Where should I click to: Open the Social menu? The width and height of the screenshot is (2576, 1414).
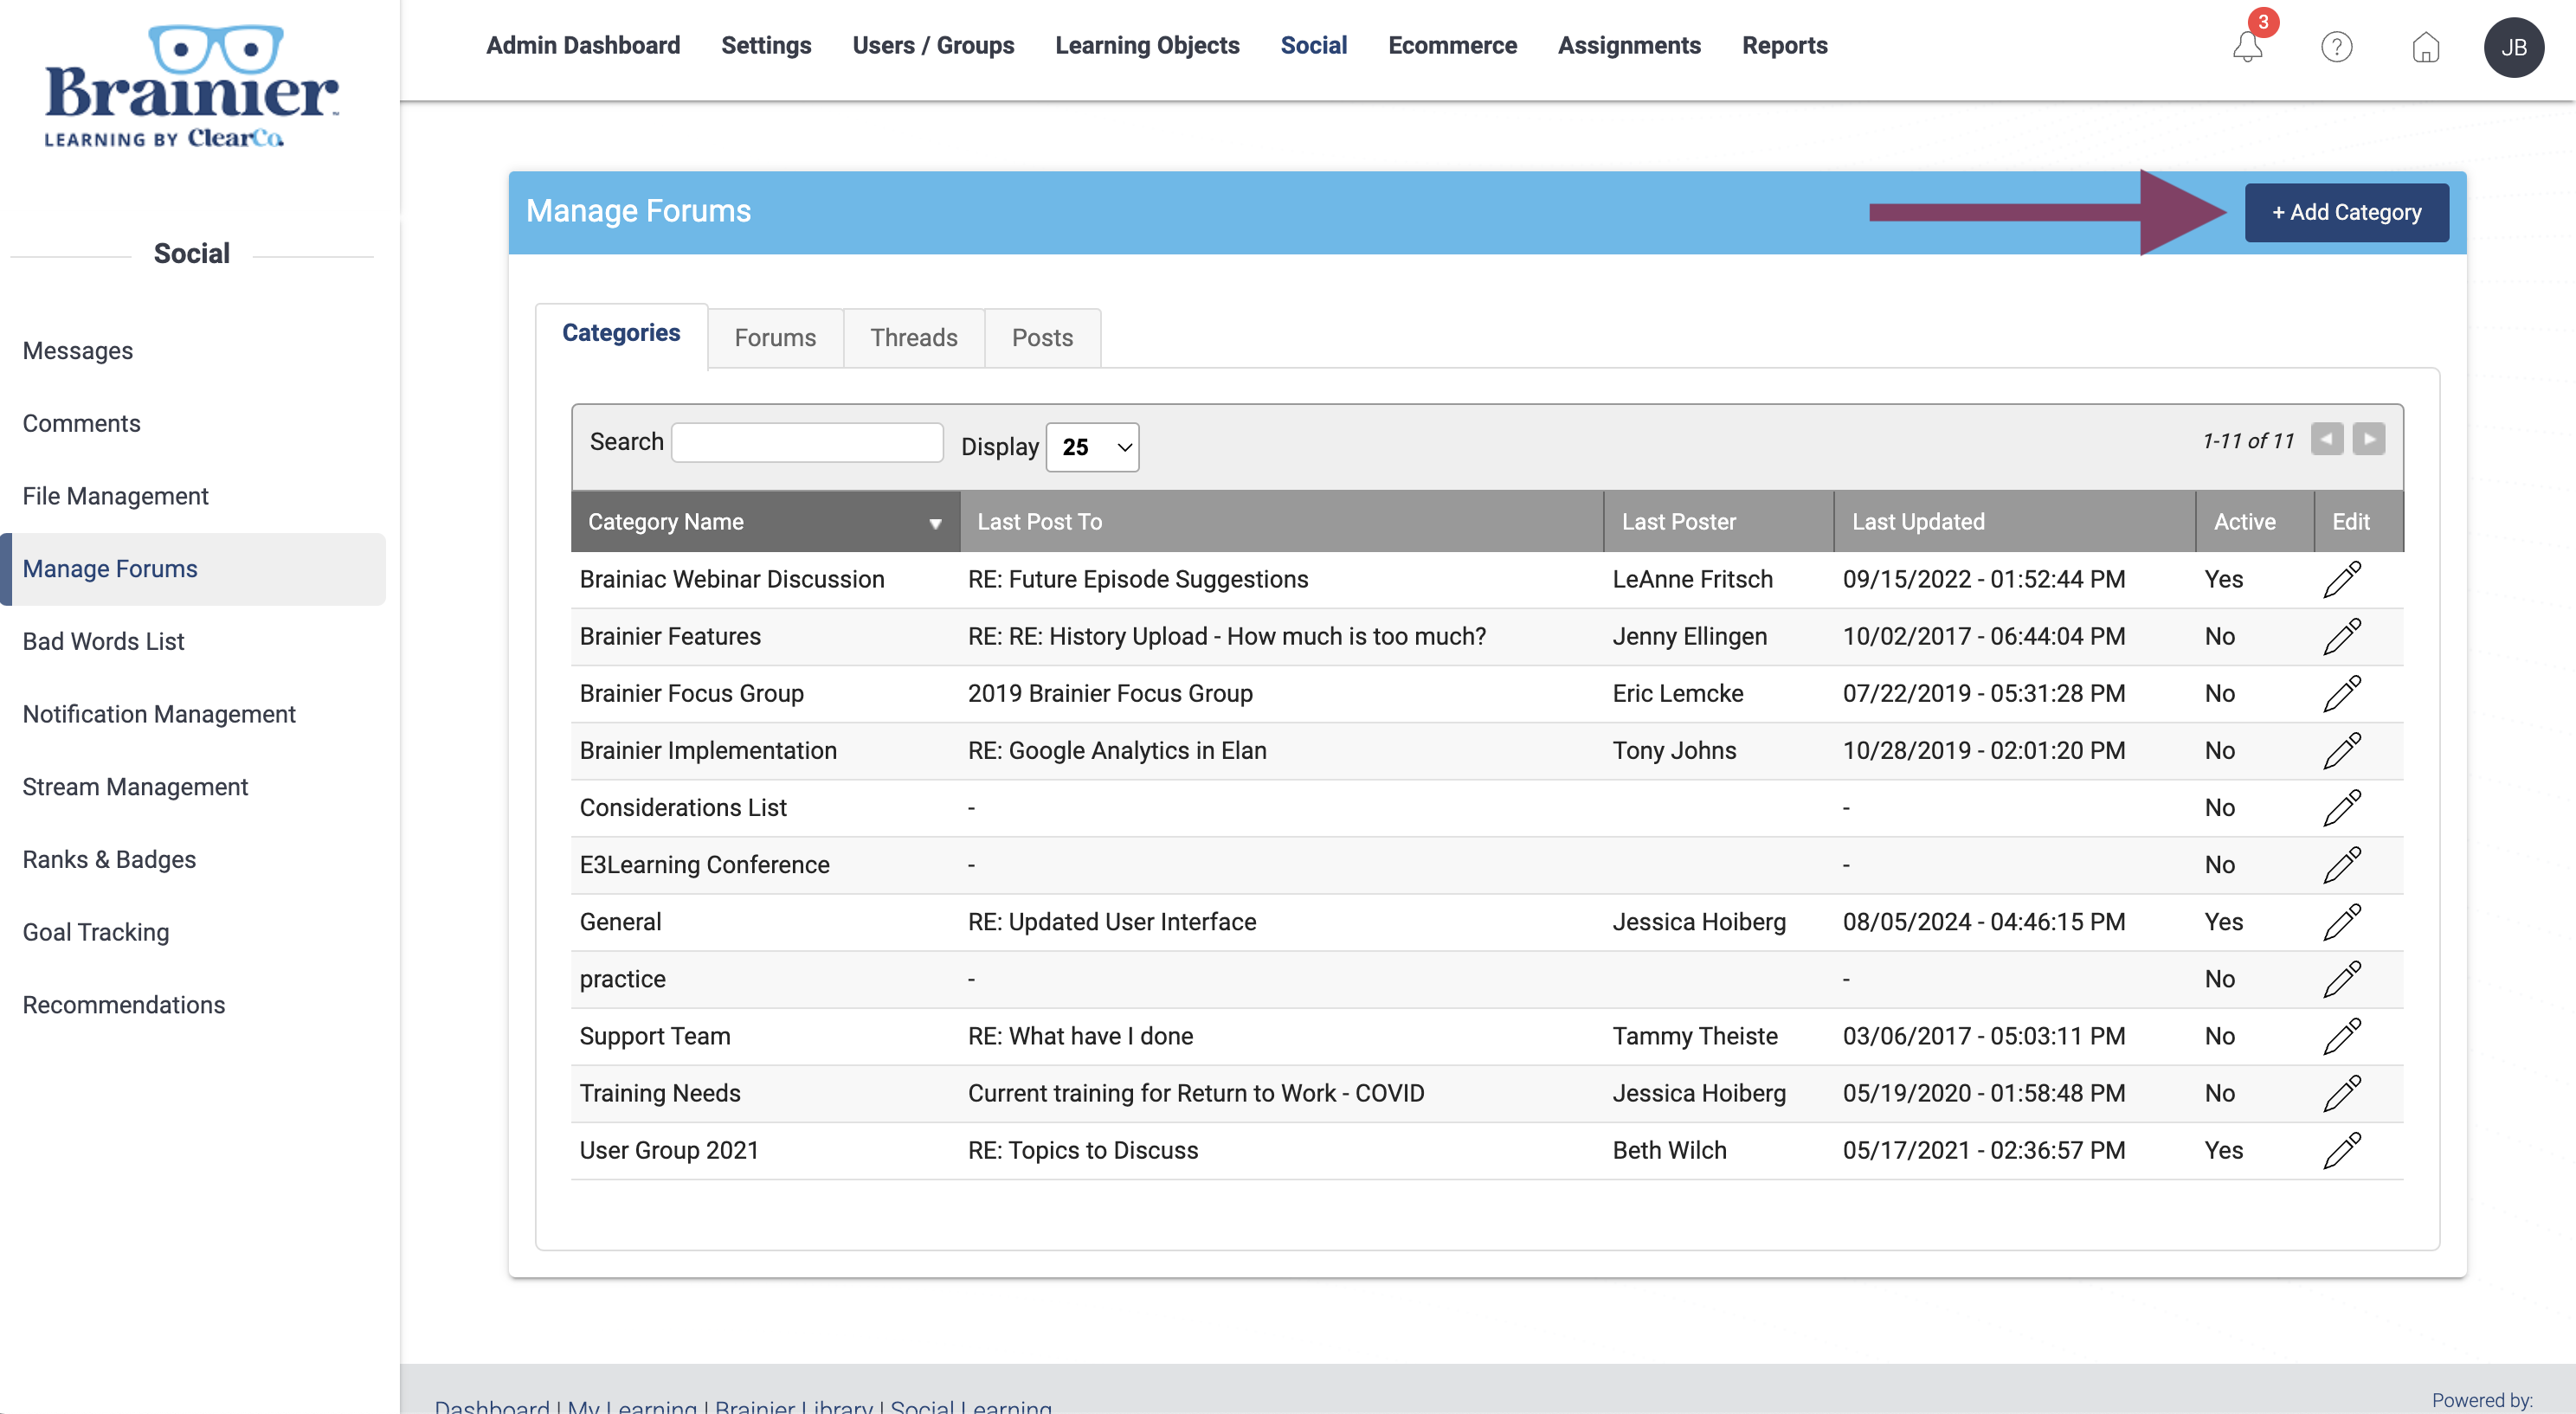point(1313,46)
